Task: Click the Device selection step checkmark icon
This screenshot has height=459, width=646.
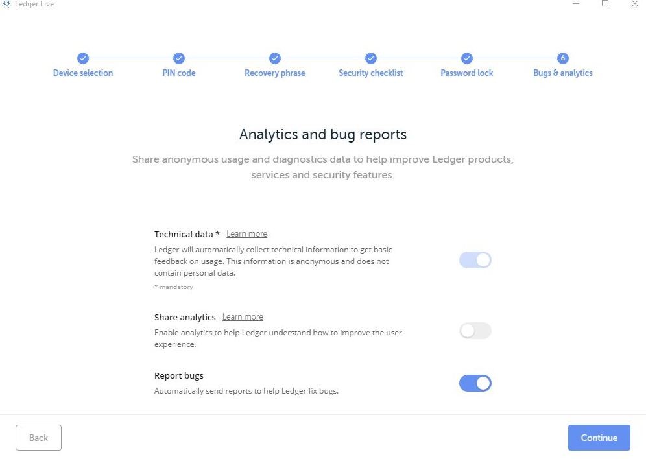Action: point(83,58)
